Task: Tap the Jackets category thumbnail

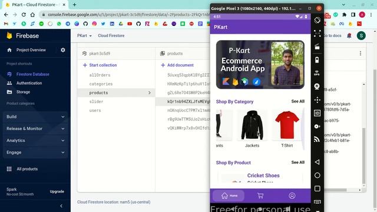Action: point(252,125)
